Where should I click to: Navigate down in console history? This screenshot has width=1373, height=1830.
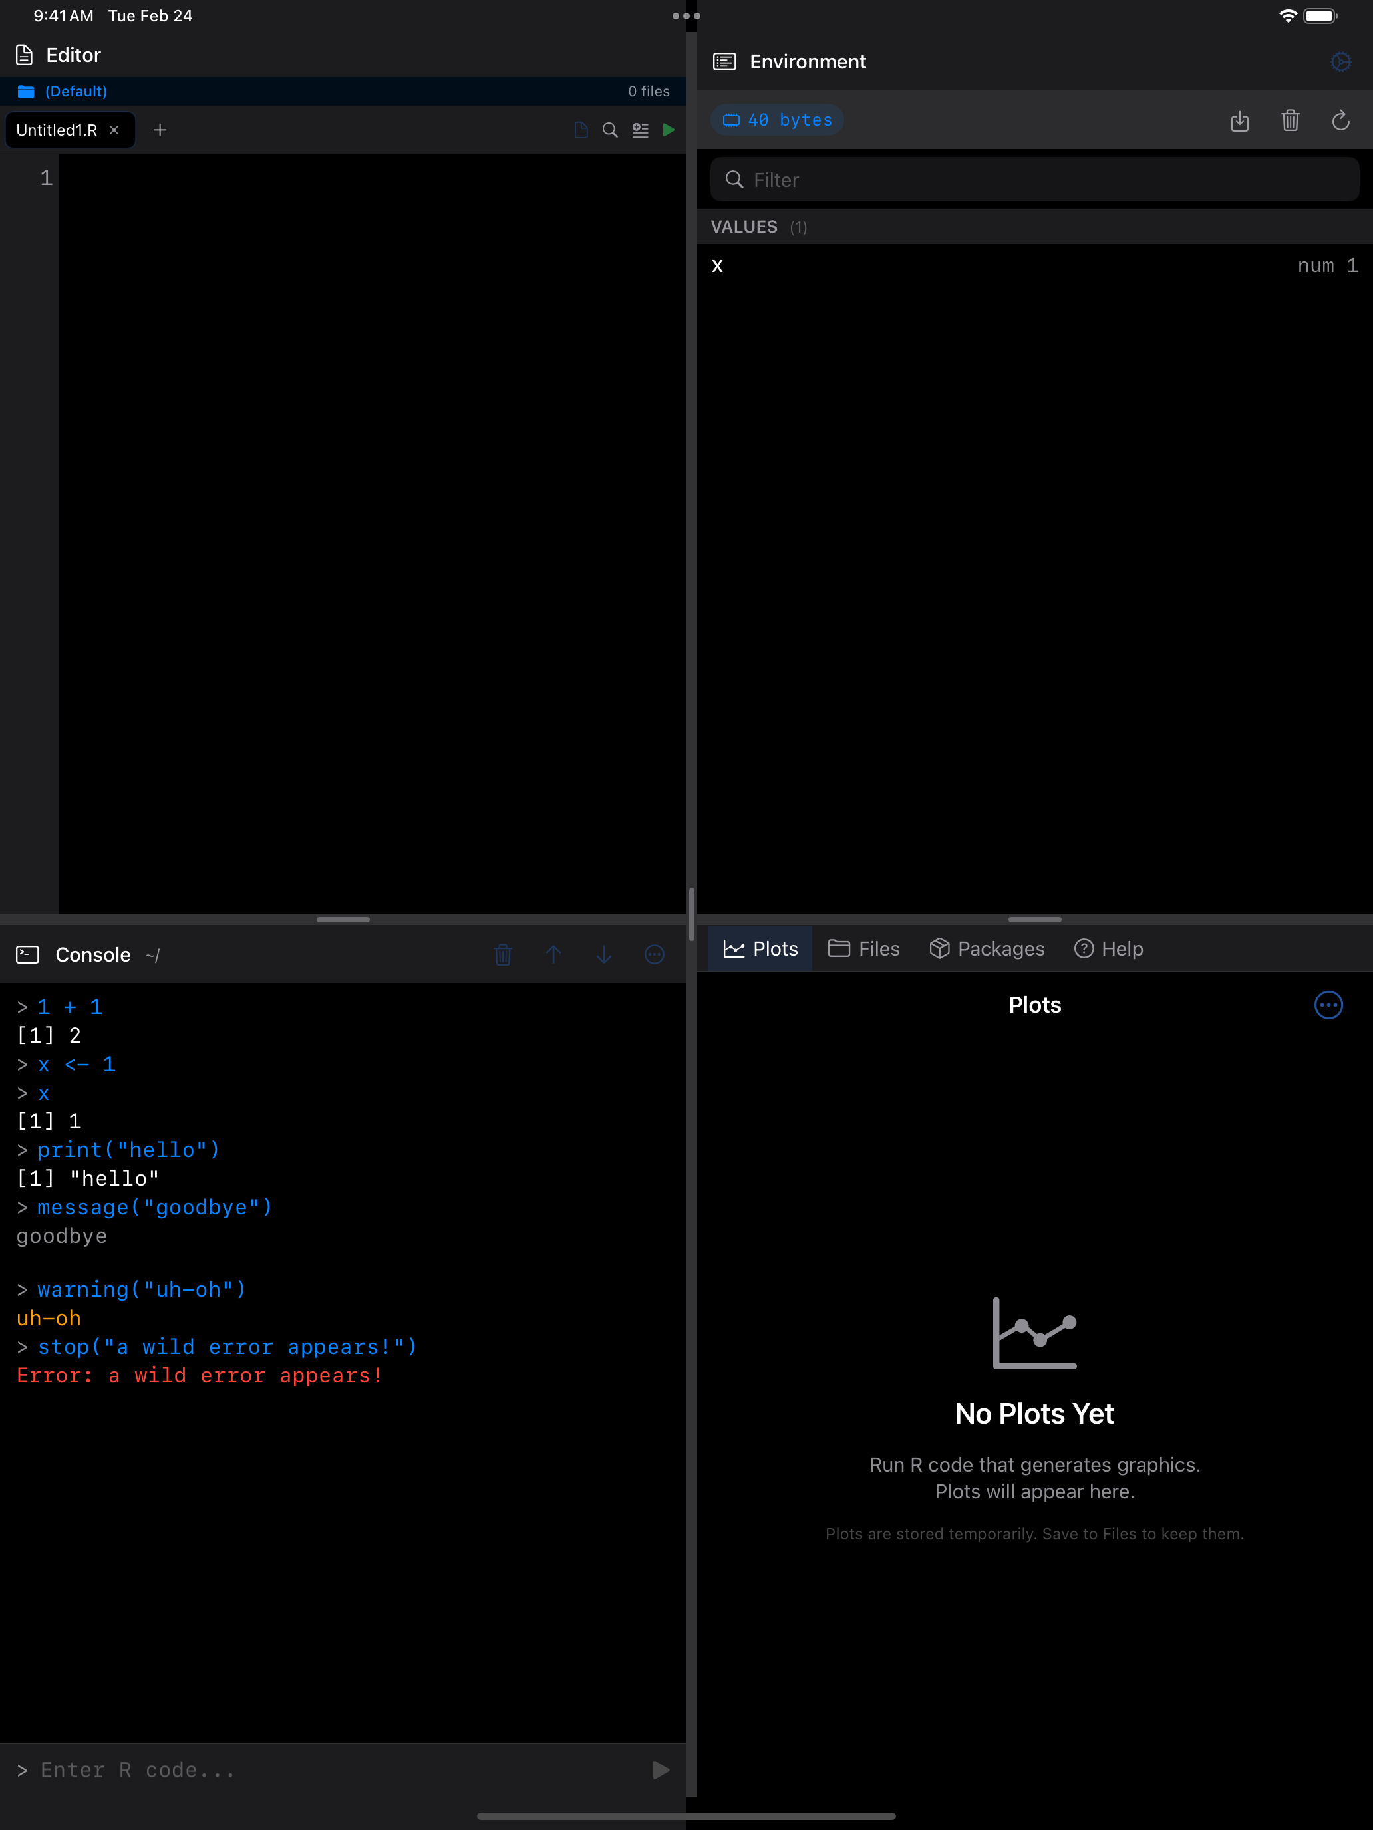point(604,954)
